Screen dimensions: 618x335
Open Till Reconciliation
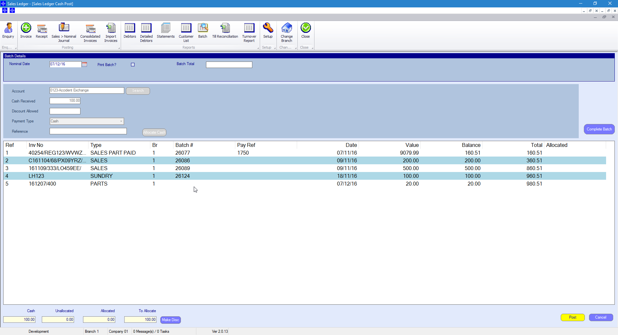coord(225,31)
